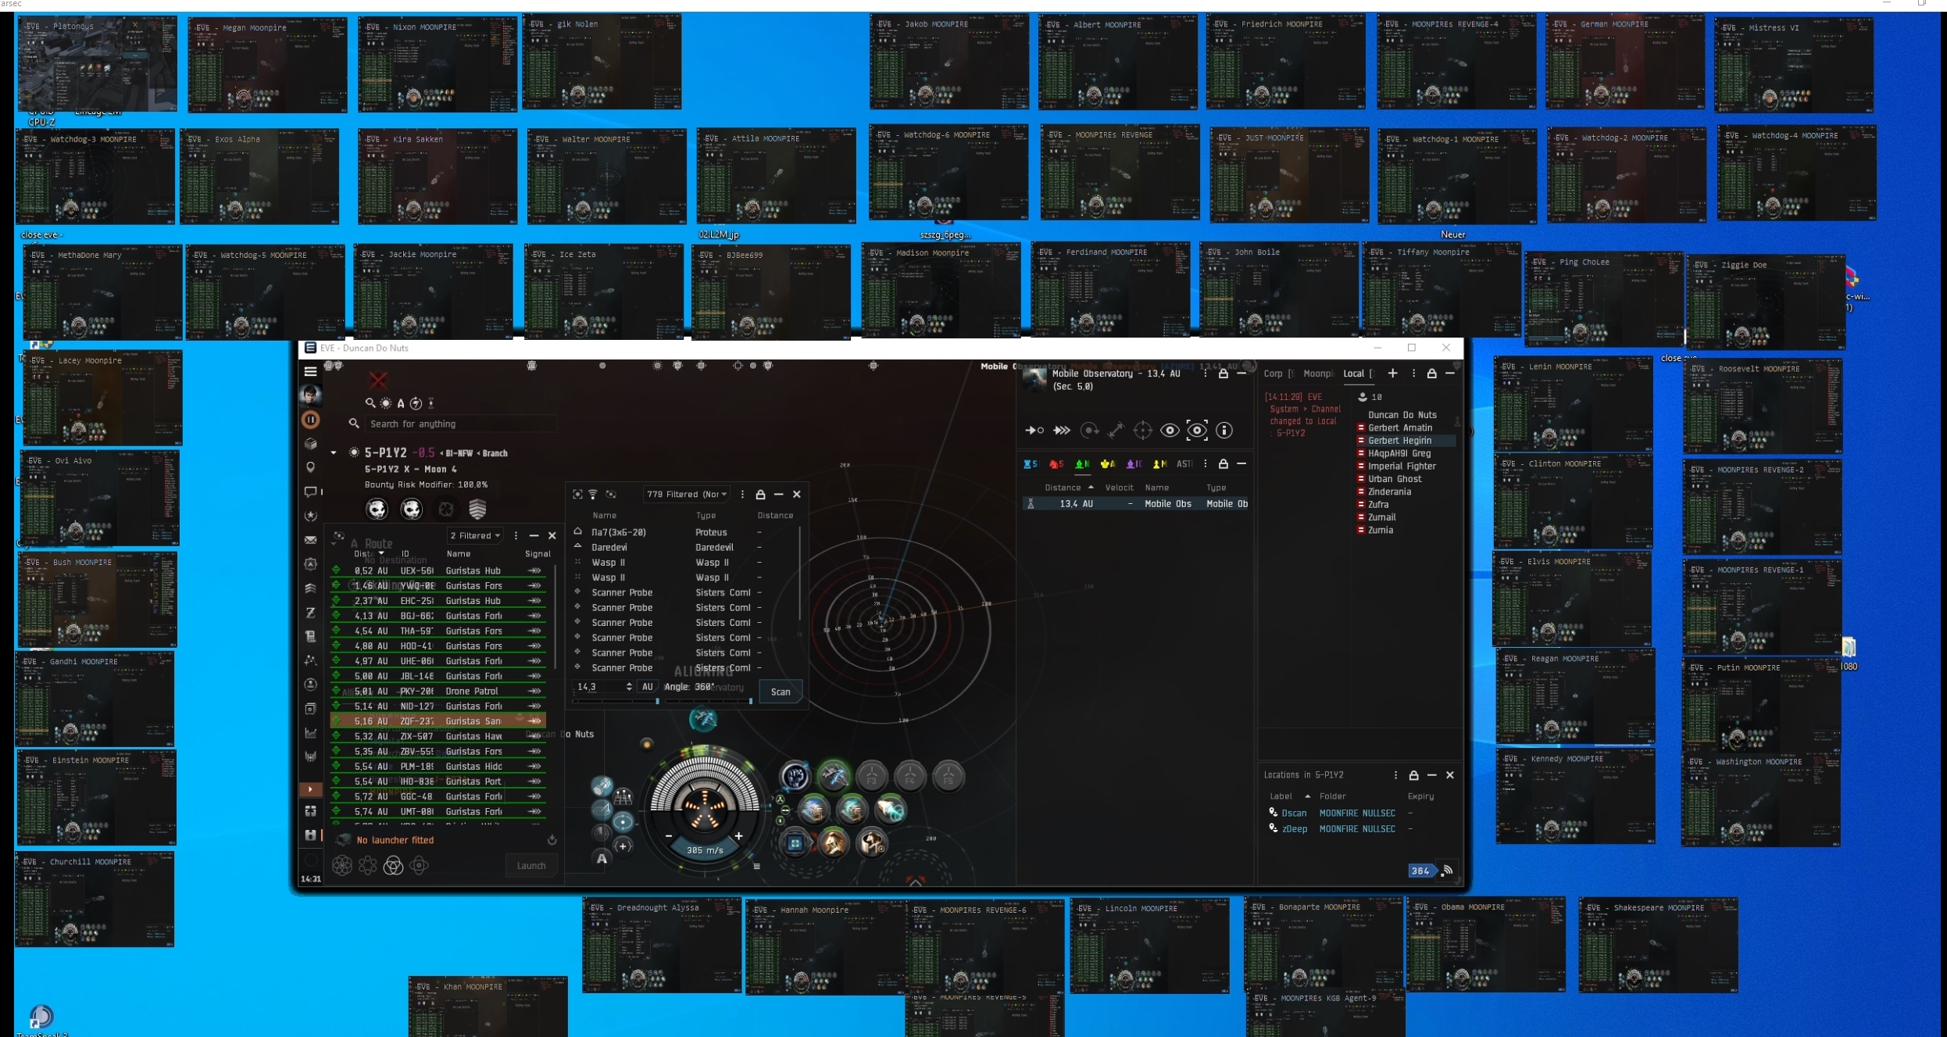The image size is (1947, 1037).
Task: Toggle the padlock on the overview window
Action: point(1224,463)
